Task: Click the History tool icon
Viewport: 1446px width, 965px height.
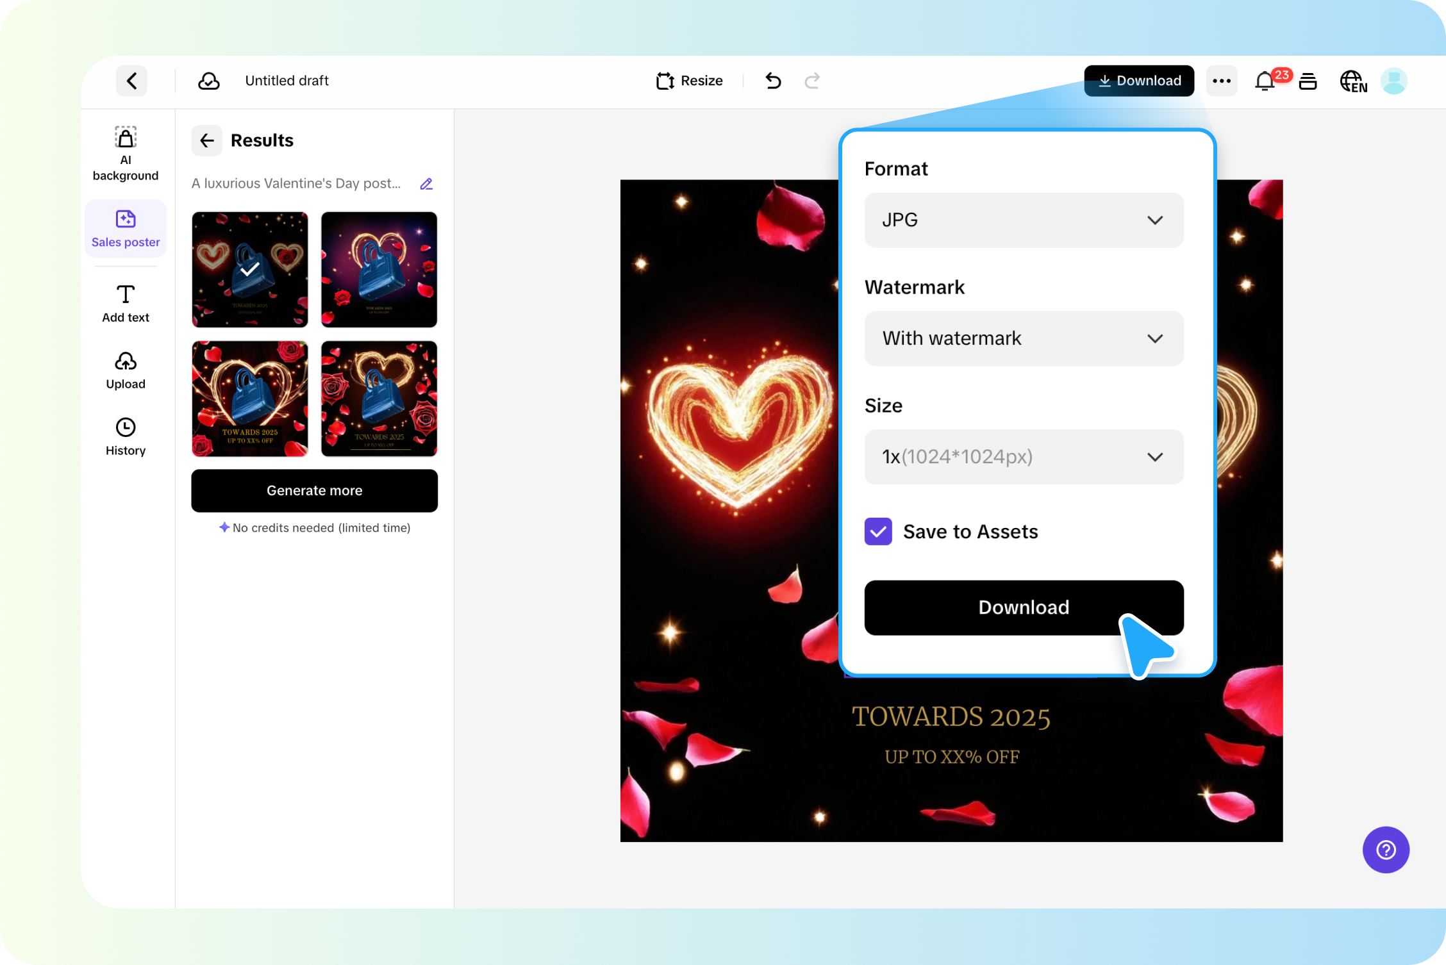Action: (x=125, y=427)
